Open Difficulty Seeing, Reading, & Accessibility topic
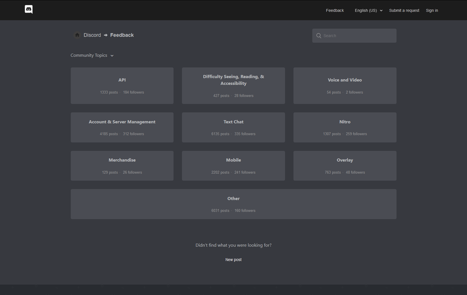This screenshot has width=467, height=295. coord(233,86)
